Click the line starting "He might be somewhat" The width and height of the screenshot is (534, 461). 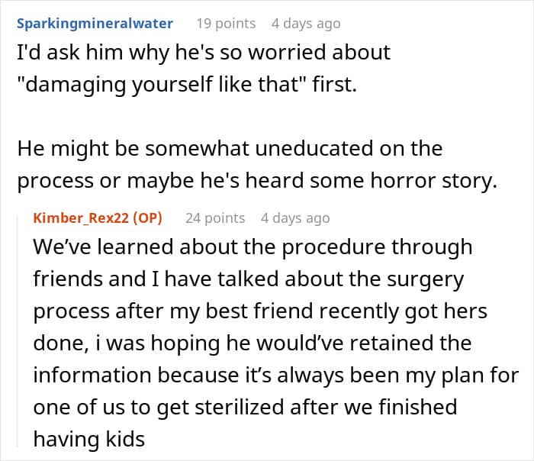pos(230,148)
